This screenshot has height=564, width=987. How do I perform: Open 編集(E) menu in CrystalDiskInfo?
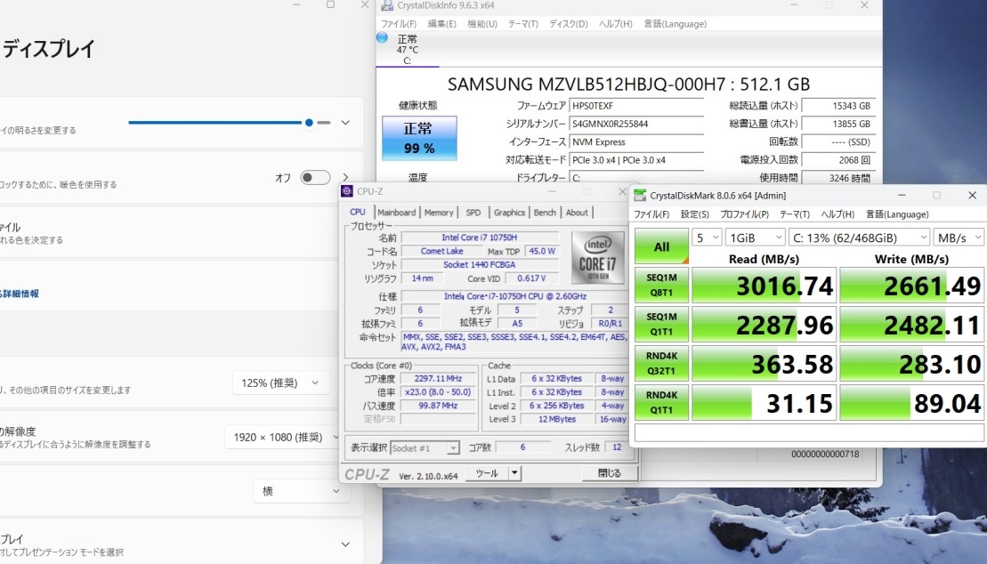click(x=442, y=24)
